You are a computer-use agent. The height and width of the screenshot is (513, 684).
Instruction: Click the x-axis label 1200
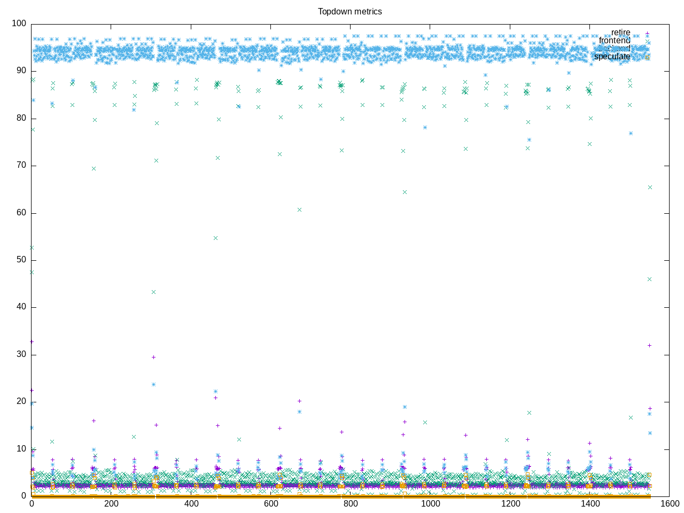510,504
